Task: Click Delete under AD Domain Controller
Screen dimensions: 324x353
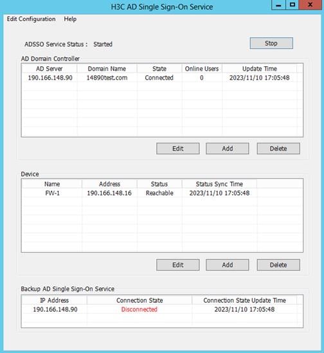Action: pos(278,149)
